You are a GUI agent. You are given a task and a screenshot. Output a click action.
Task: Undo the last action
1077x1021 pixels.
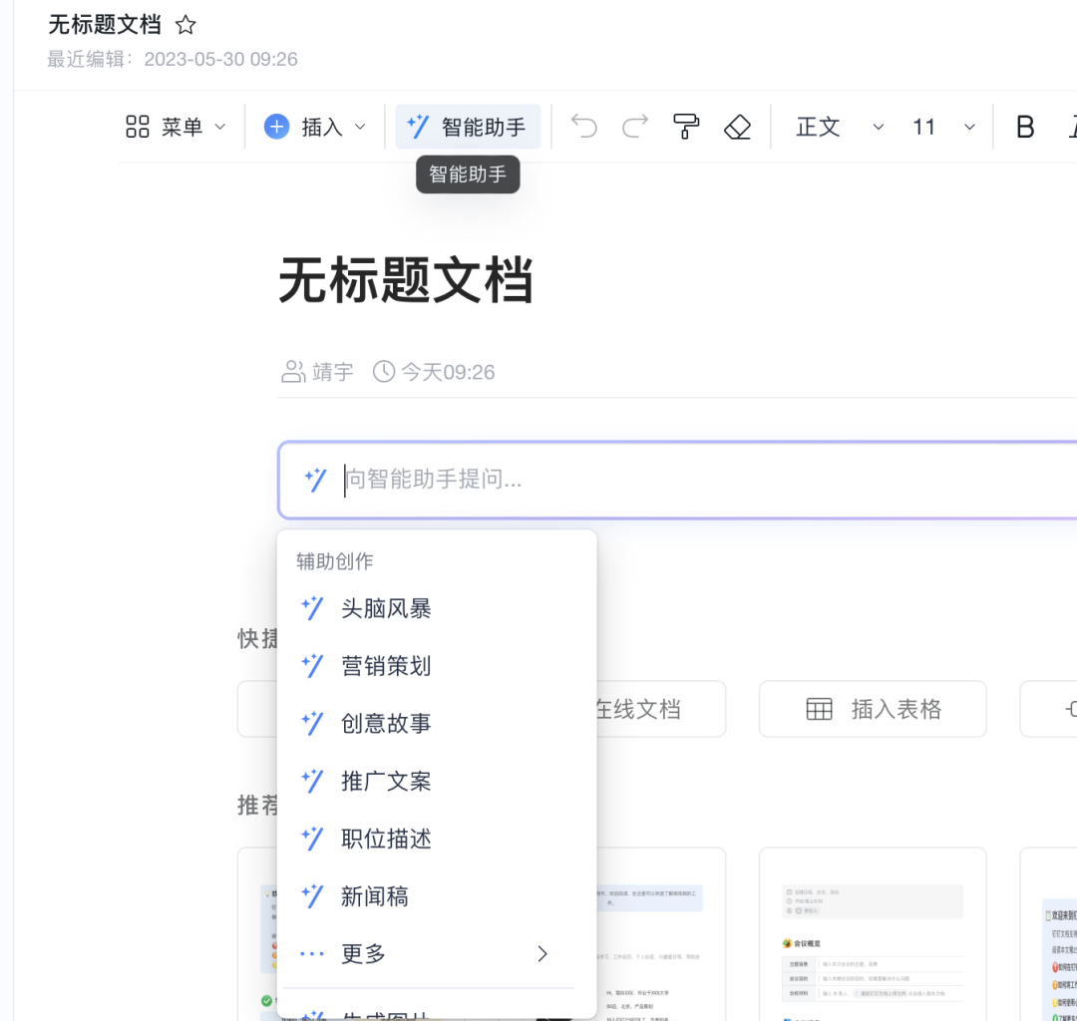584,127
